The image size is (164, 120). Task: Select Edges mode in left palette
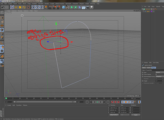(2, 34)
